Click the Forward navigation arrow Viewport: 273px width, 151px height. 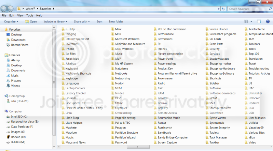tap(11, 9)
